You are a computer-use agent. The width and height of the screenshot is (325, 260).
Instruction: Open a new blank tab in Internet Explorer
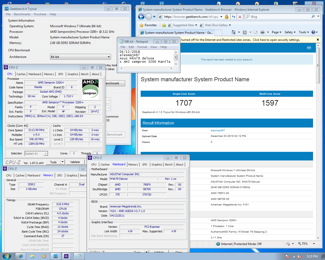218,33
